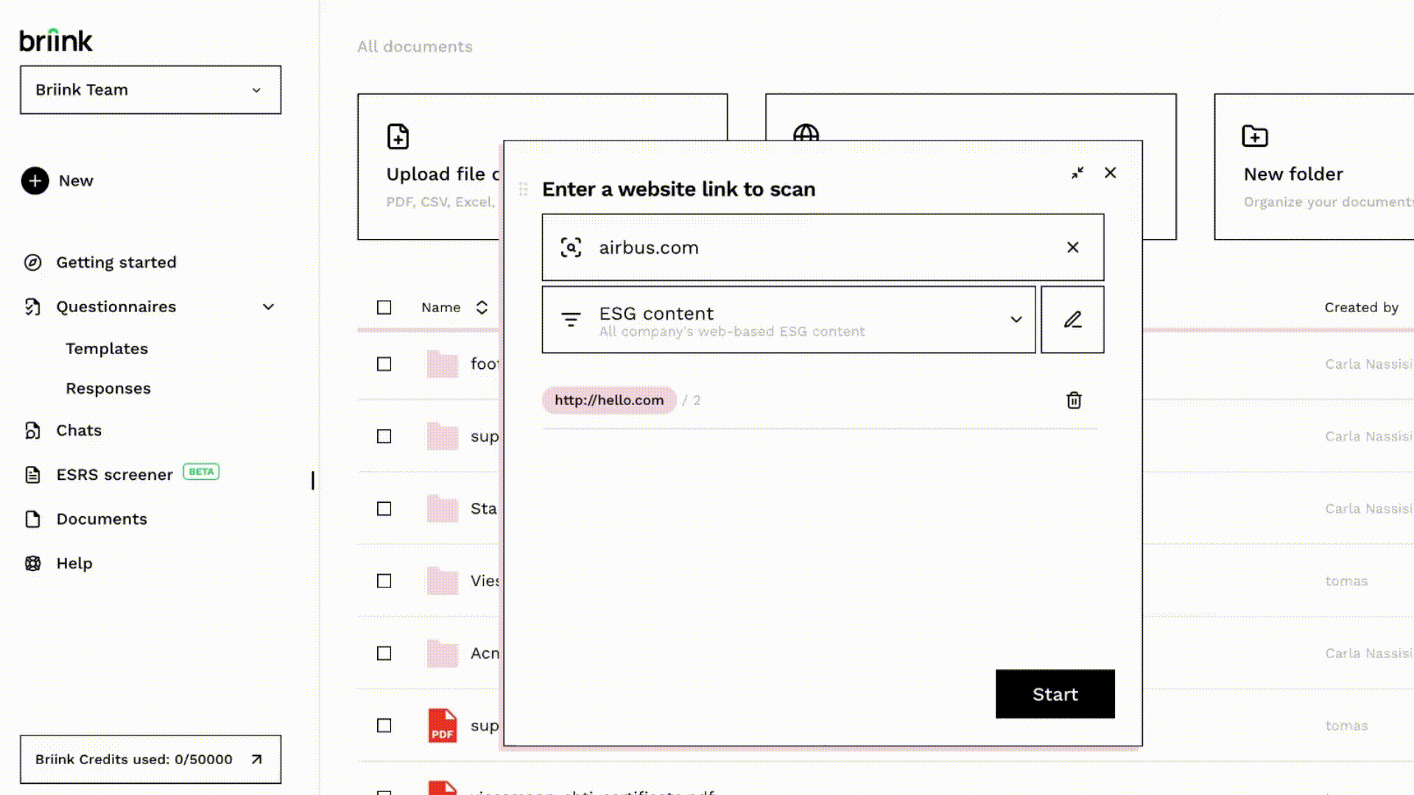1414x795 pixels.
Task: Select the checkbox beside the PDF document row
Action: coord(384,726)
